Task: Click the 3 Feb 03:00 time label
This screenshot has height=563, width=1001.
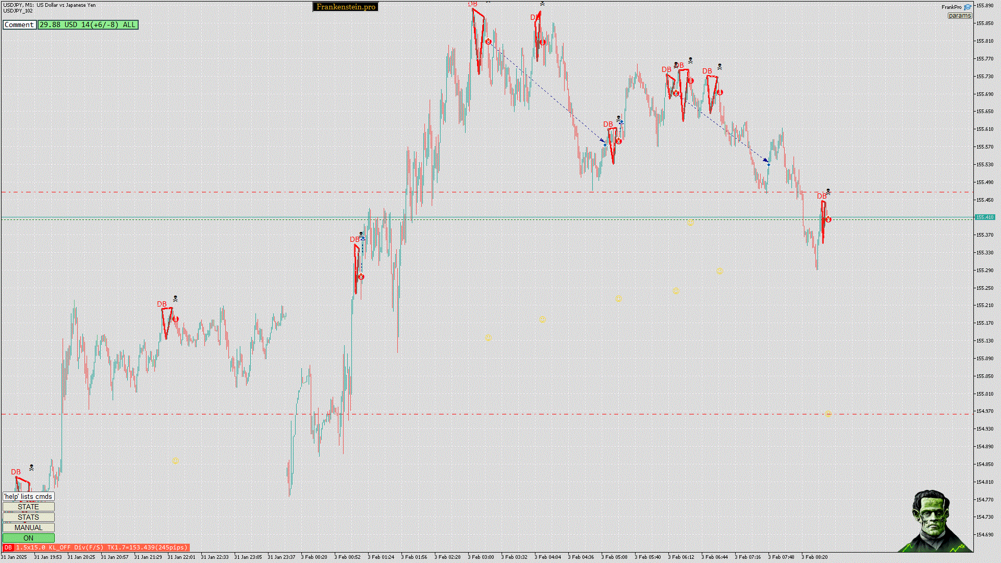Action: pos(481,557)
